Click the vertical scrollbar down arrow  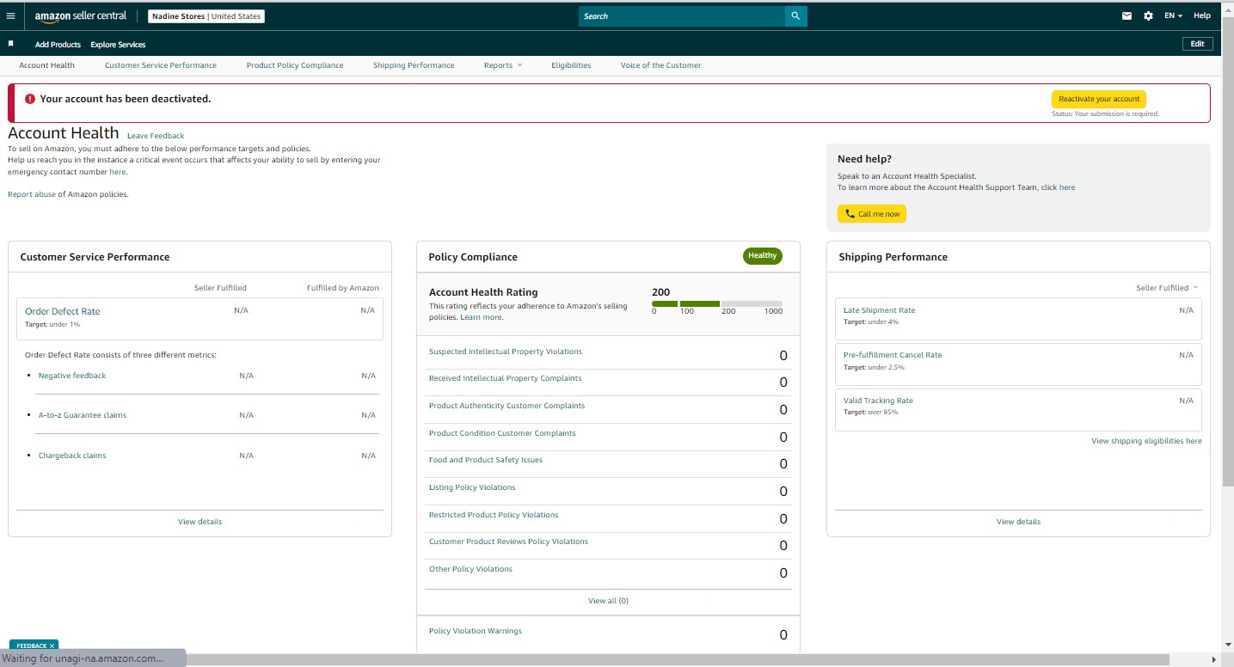[x=1227, y=643]
